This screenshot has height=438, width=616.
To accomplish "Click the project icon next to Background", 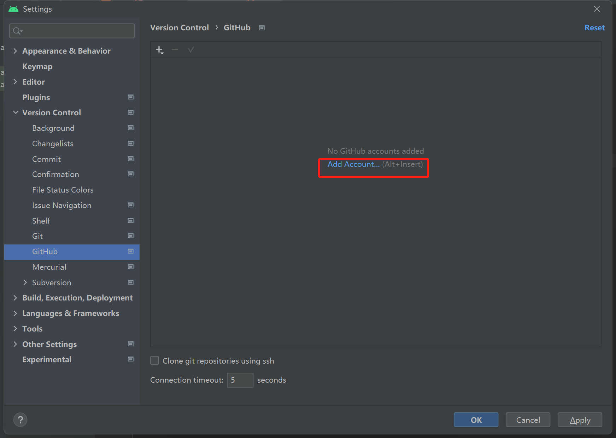I will [x=131, y=128].
